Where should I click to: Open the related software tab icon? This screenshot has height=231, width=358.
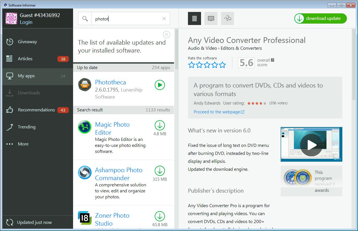point(227,18)
